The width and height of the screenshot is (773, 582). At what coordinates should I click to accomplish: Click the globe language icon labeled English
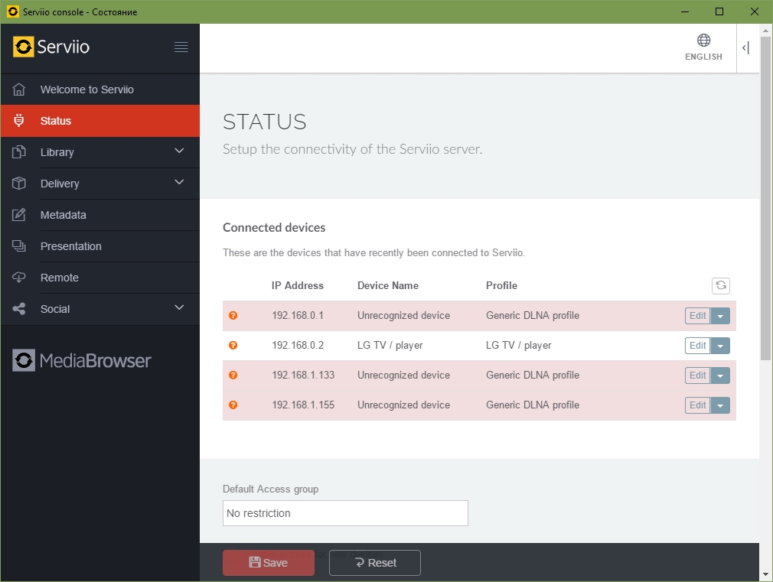pyautogui.click(x=703, y=41)
